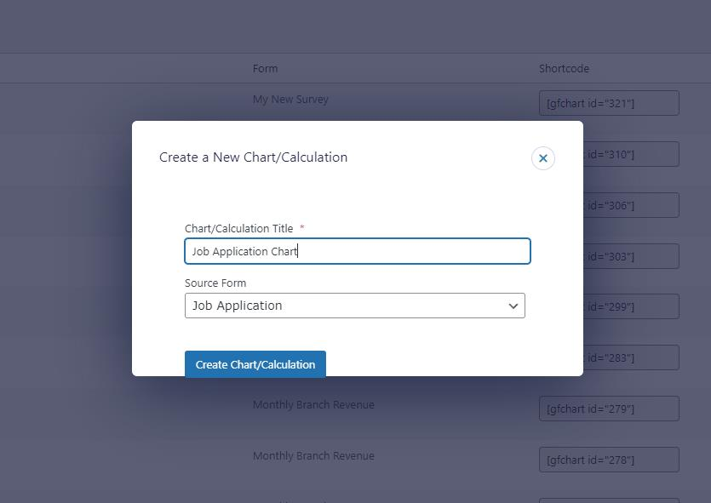Image resolution: width=711 pixels, height=503 pixels.
Task: Select the background shortcode field with id="303"
Action: (631, 256)
